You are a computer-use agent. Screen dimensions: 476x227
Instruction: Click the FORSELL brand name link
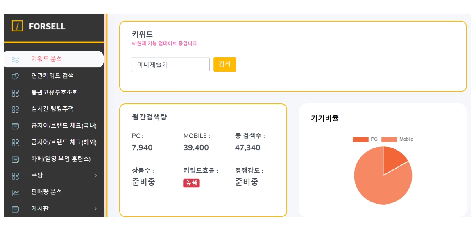pos(47,26)
